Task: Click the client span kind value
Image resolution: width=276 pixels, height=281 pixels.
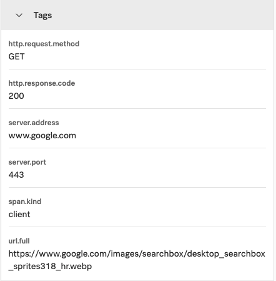Action: tap(19, 214)
